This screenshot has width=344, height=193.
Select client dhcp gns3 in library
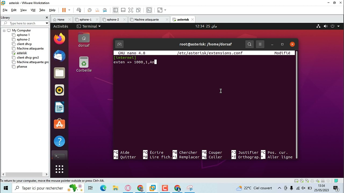(28, 58)
